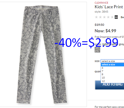Click the first rating star
The image size is (124, 108).
(96, 17)
